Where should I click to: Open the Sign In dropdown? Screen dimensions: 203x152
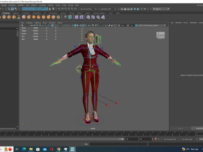coord(161,9)
